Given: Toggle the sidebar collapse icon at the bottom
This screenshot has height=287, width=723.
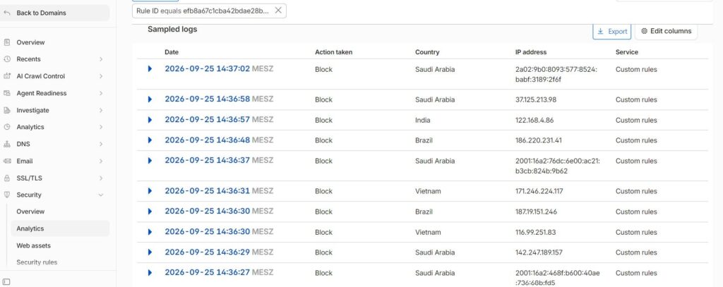Looking at the screenshot, I should point(6,281).
